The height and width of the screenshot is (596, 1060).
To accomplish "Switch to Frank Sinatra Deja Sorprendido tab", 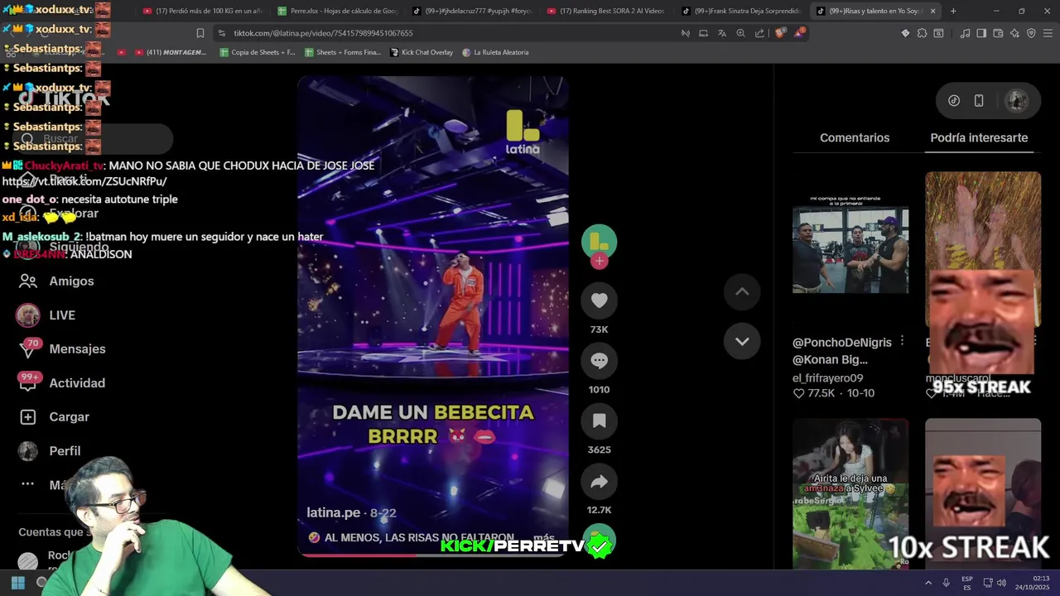I will coord(740,11).
